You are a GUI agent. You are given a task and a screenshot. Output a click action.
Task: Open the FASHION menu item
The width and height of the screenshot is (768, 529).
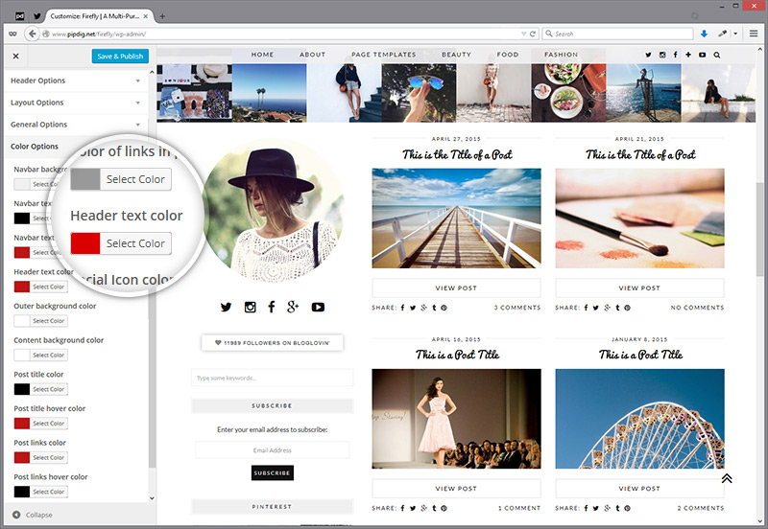[x=561, y=55]
